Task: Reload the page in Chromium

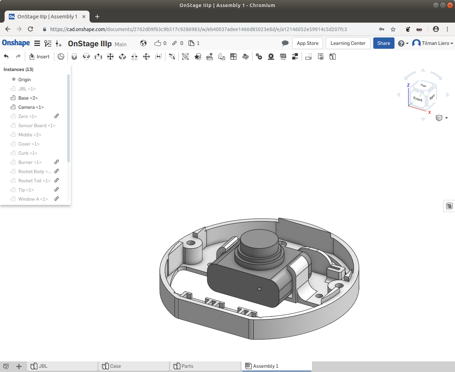Action: (30, 29)
